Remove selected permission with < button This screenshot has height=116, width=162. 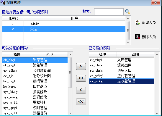pyautogui.click(x=81, y=90)
